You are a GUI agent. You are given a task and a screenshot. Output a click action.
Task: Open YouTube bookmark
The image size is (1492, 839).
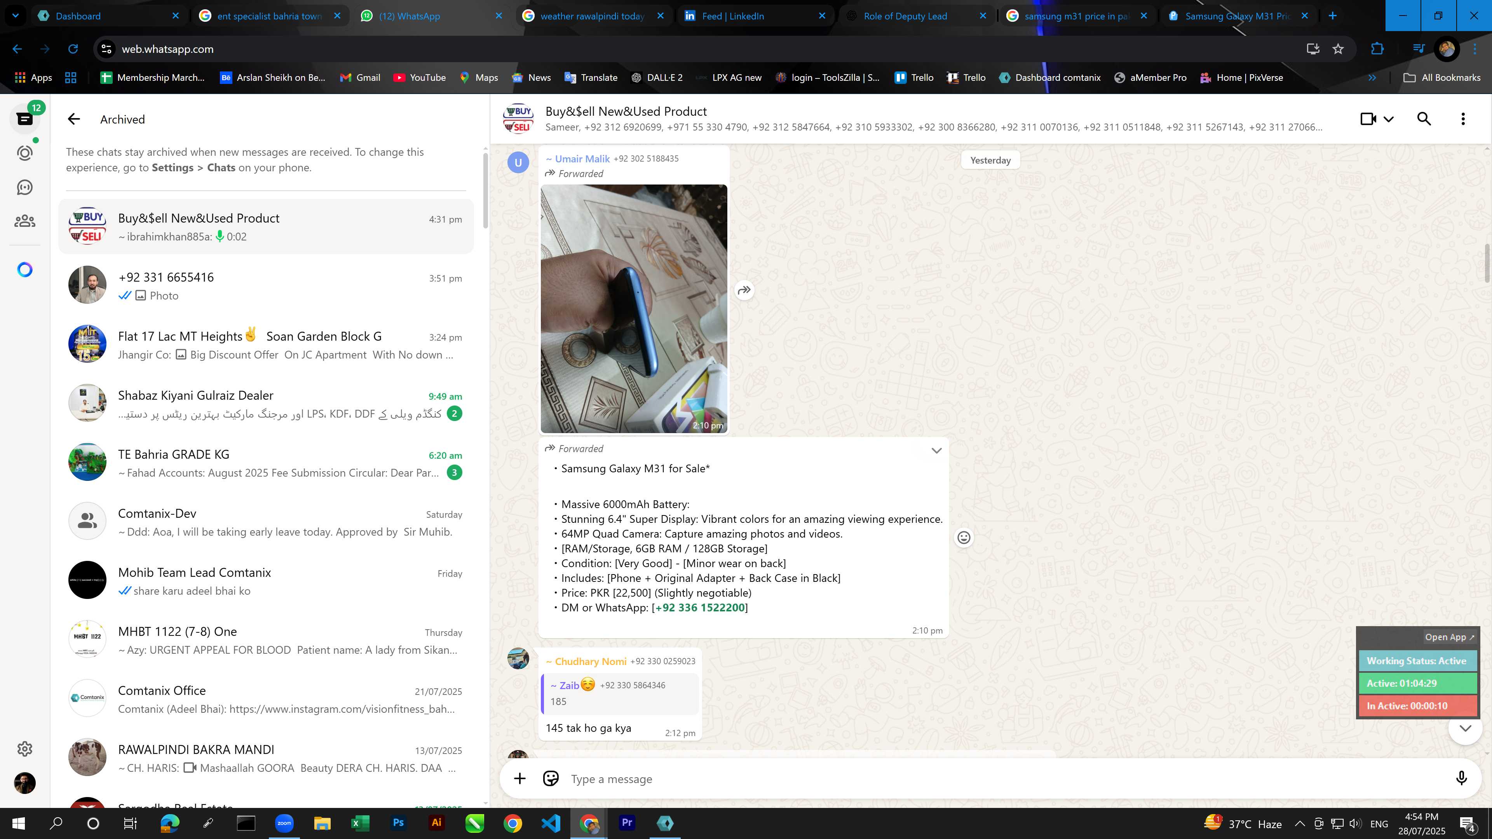tap(419, 78)
